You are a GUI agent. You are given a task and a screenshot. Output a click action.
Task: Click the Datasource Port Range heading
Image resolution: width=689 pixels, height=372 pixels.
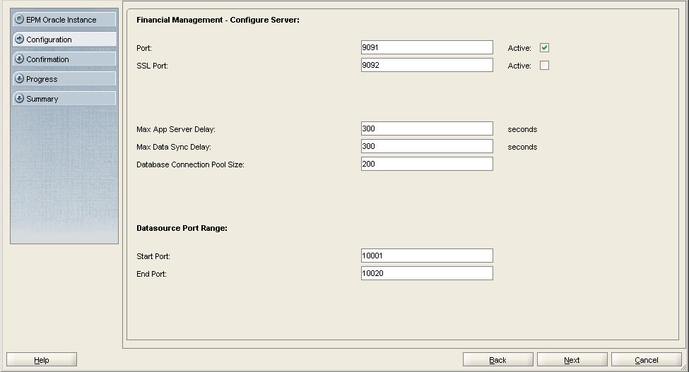pyautogui.click(x=182, y=228)
